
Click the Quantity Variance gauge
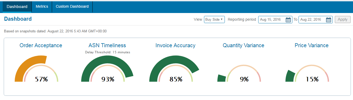pos(239,73)
